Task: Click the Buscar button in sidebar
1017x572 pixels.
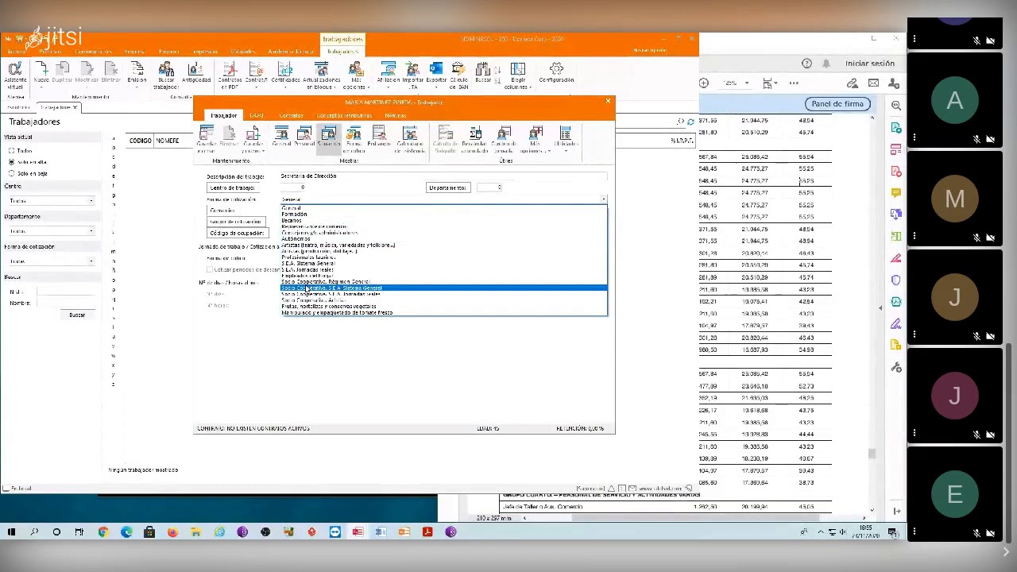Action: (77, 315)
